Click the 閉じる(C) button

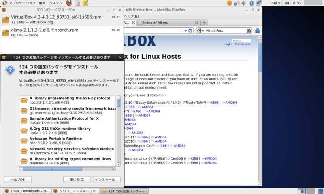coord(77,179)
